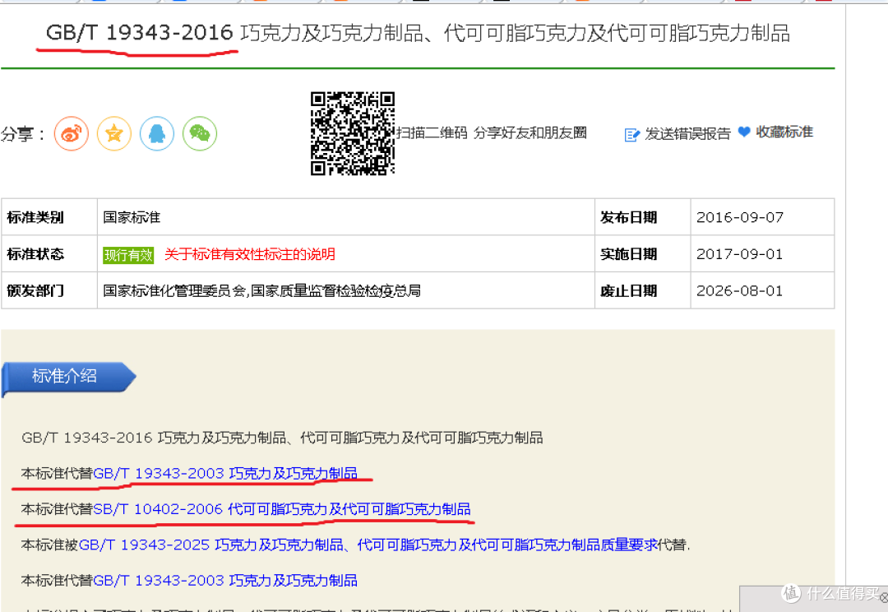
Task: Click the 颁发部门 row label
Action: [x=35, y=291]
